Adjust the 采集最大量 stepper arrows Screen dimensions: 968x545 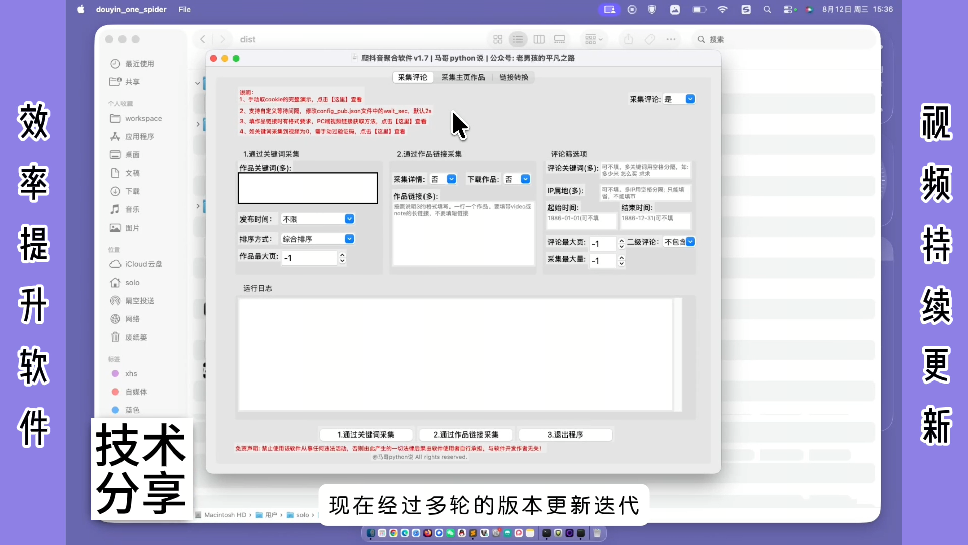[621, 260]
